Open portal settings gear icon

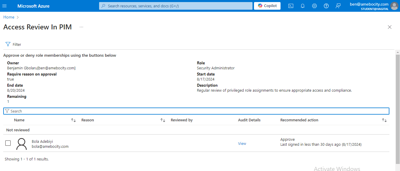314,6
